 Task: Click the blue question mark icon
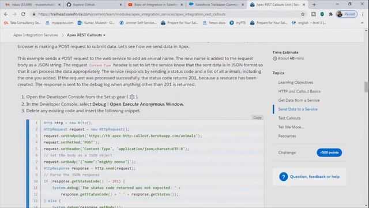pyautogui.click(x=283, y=177)
